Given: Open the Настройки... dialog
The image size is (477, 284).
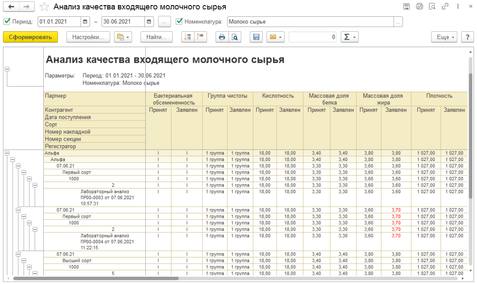Looking at the screenshot, I should tap(89, 37).
